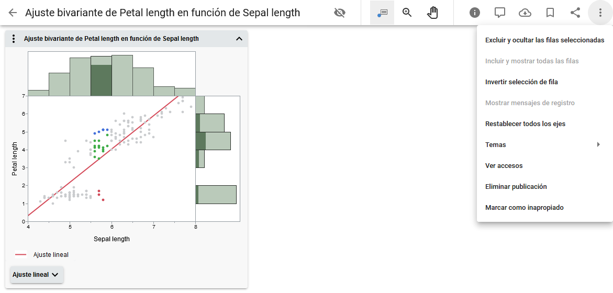Close the three-dot overflow menu button

(x=600, y=13)
